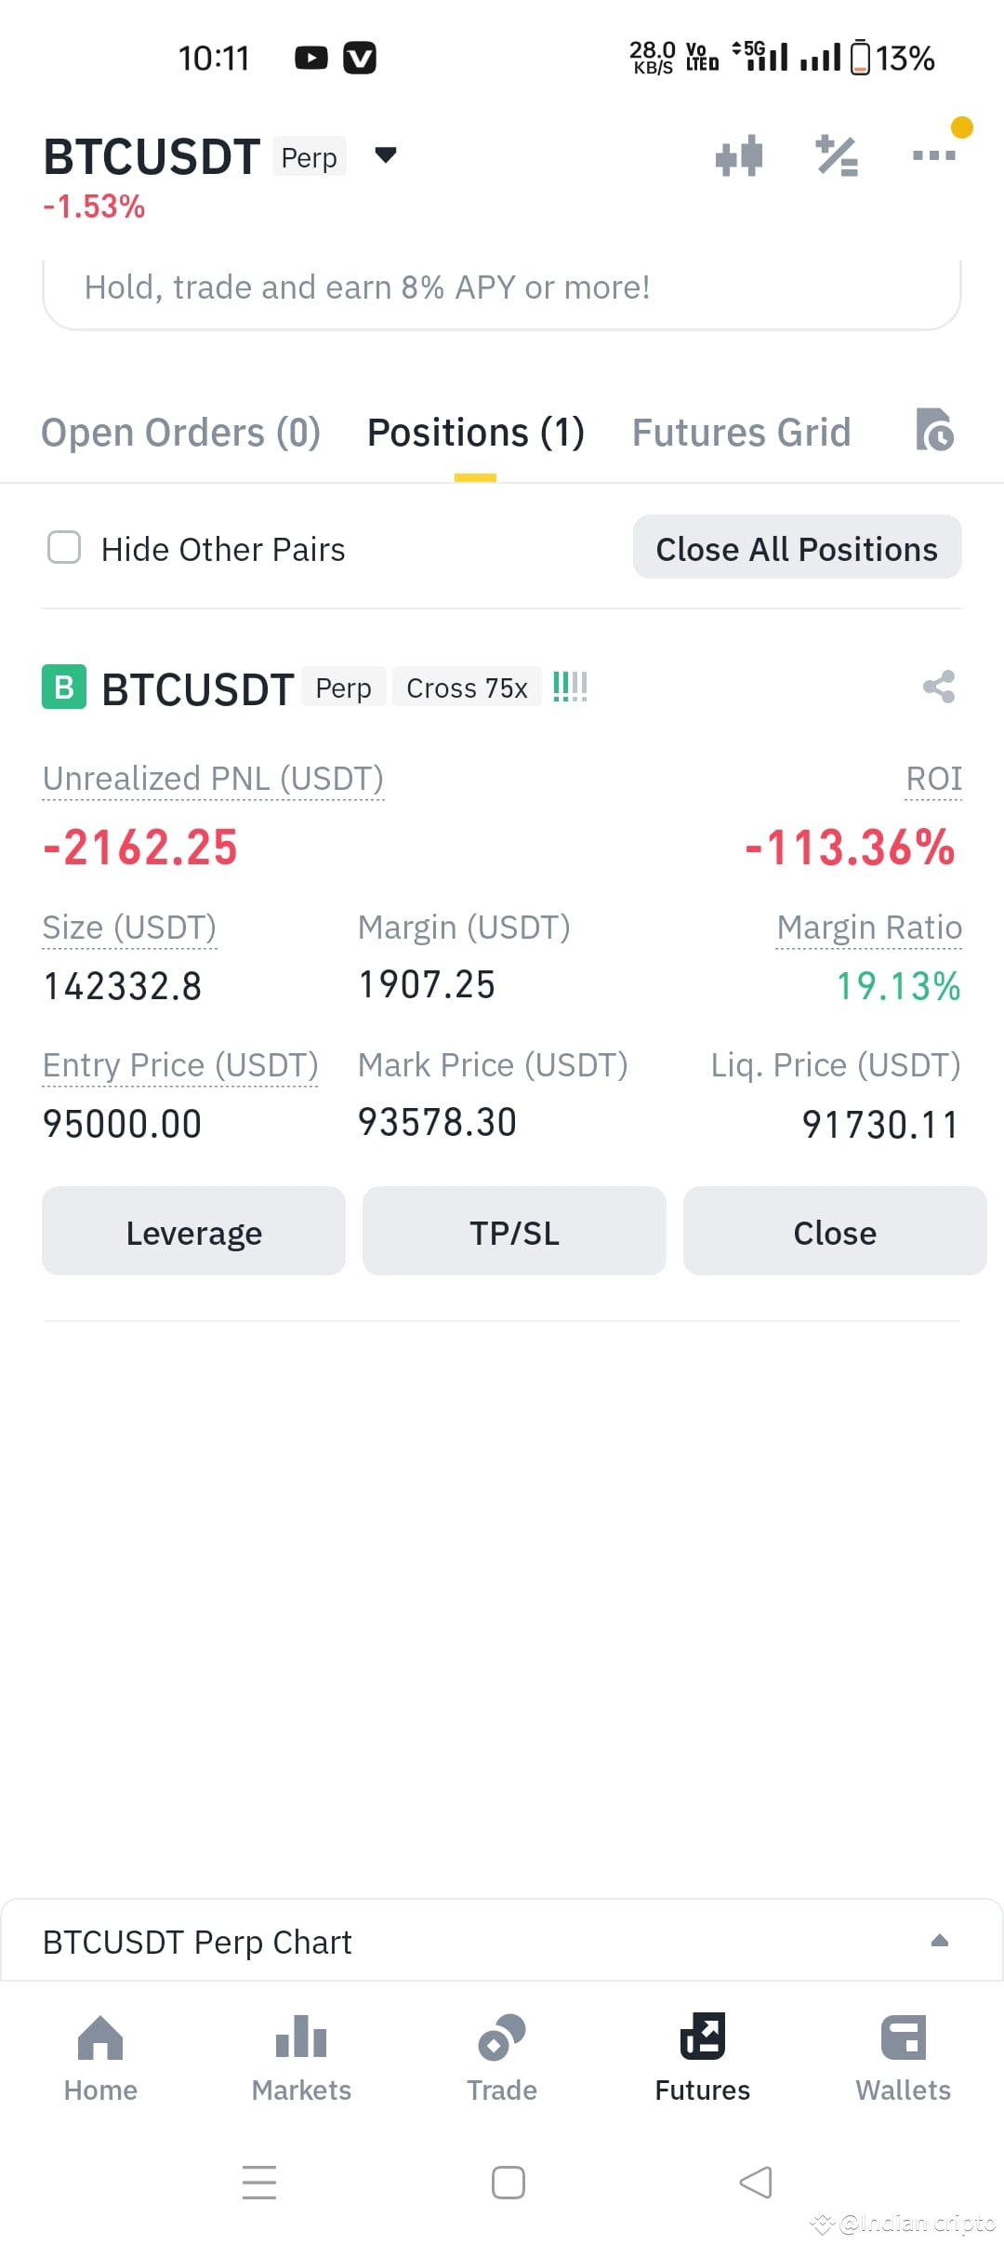Open Markets in the bottom navigation

pos(301,2058)
